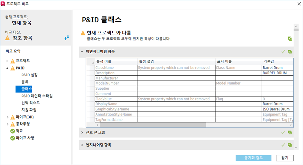This screenshot has width=303, height=165.
Task: Click the 닫기 button
Action: point(285,158)
